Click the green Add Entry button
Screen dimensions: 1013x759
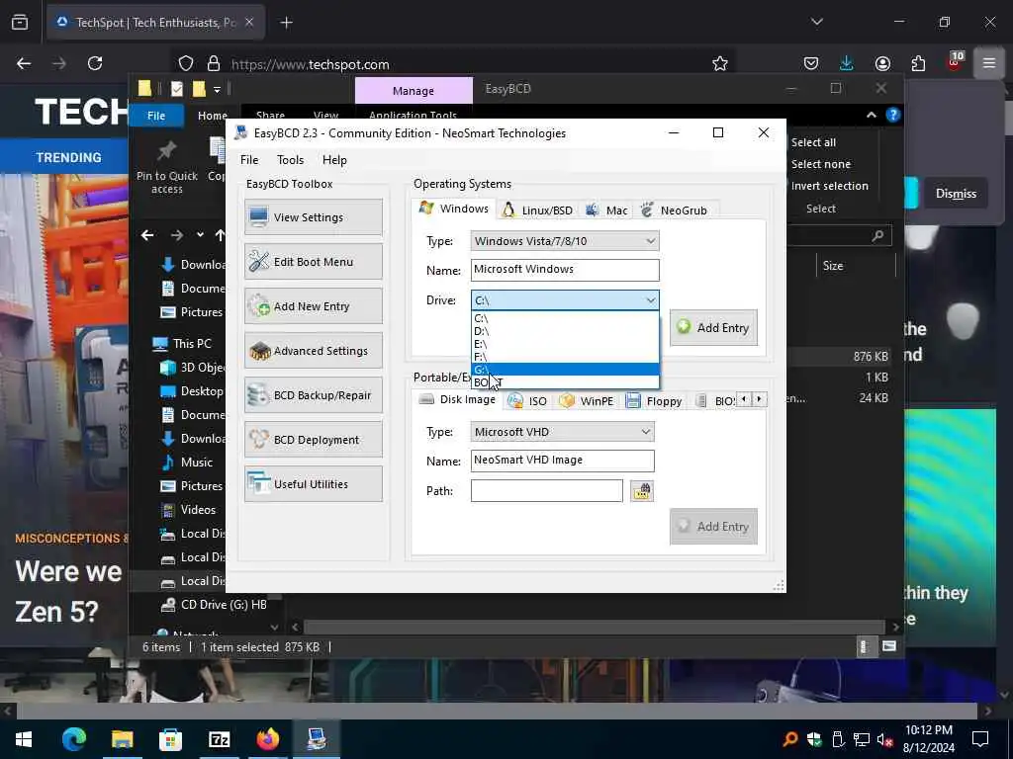tap(713, 328)
